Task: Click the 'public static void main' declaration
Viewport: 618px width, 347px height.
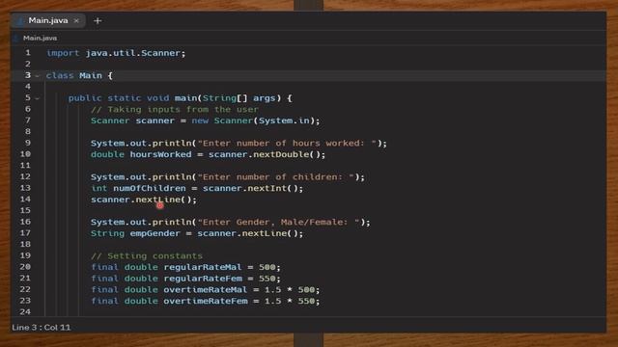Action: click(181, 98)
